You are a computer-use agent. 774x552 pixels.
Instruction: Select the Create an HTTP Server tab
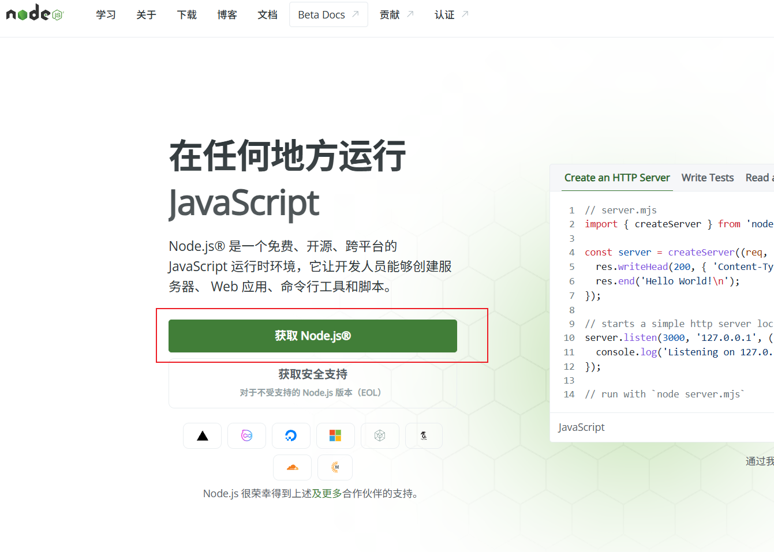pos(617,178)
